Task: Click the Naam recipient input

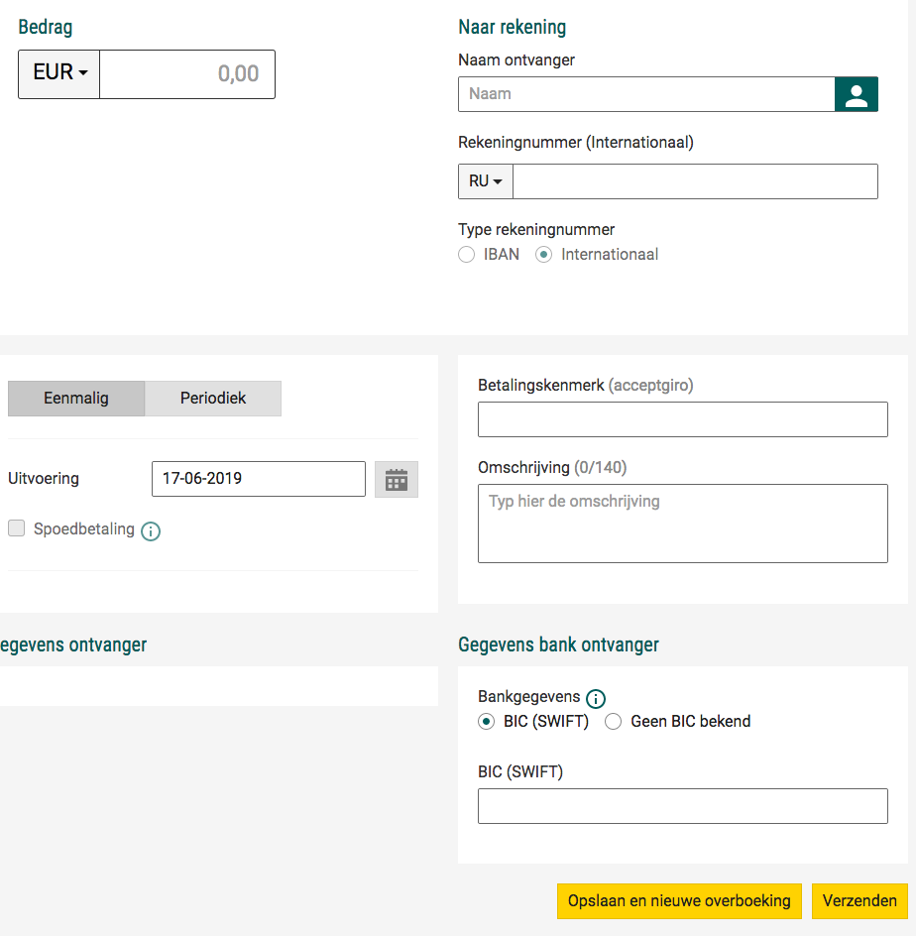Action: [646, 94]
